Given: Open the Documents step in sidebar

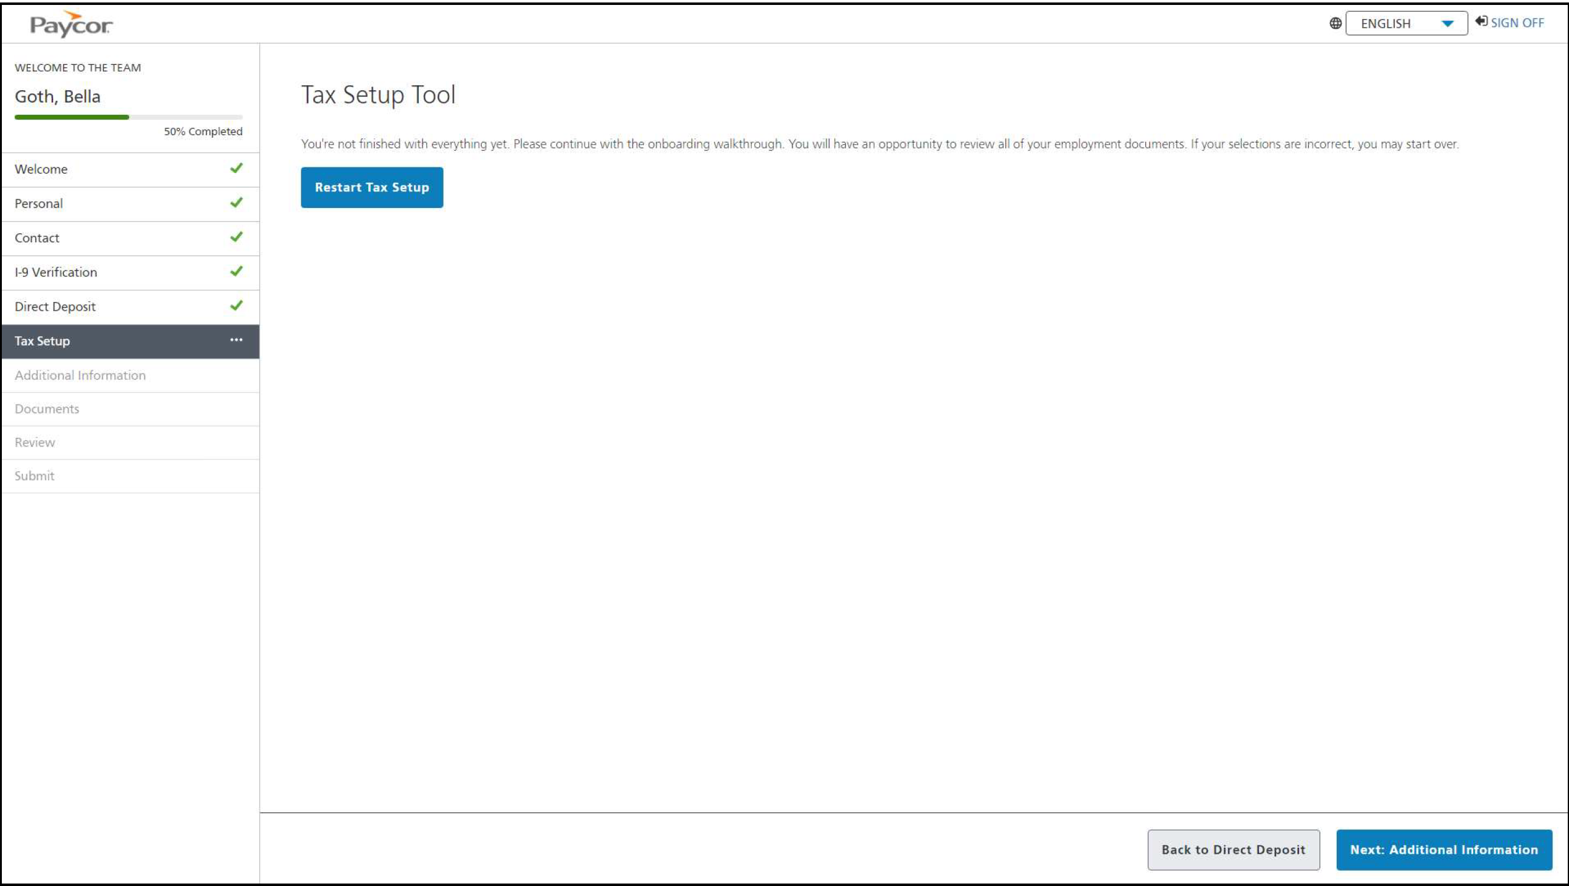Looking at the screenshot, I should [x=47, y=409].
